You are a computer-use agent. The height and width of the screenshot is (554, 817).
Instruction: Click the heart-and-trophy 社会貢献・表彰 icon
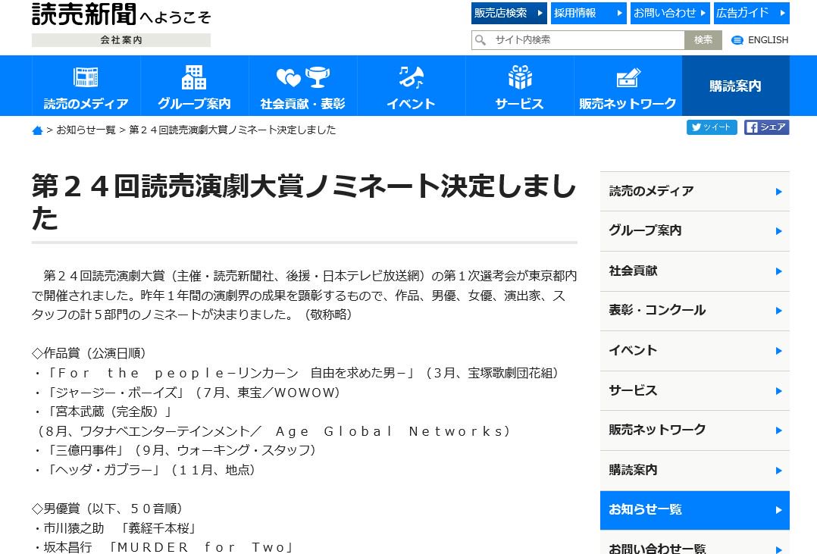click(302, 77)
